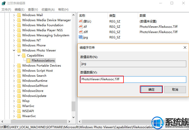Click the 数值数据(V) input field
Image resolution: width=189 pixels, height=130 pixels.
coord(133,79)
